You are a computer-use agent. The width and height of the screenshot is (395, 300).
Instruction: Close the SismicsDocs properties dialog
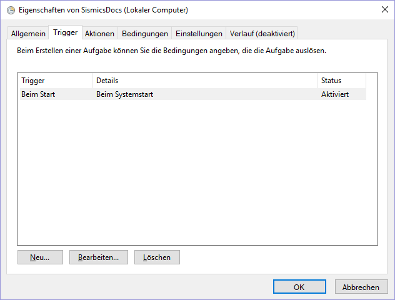384,9
